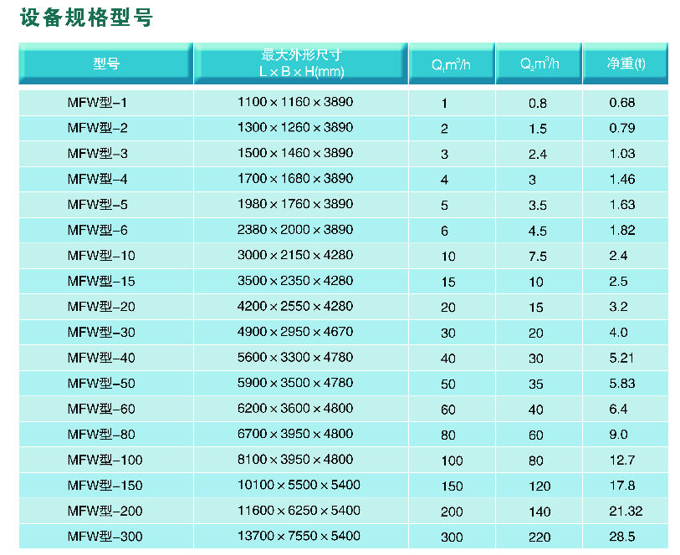
Task: Click the Q2 m³/h column header
Action: point(539,64)
